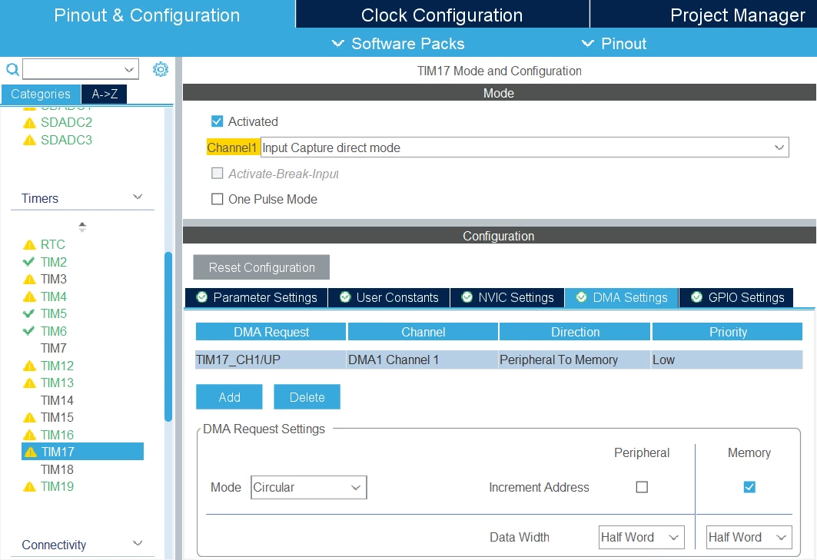The image size is (817, 560).
Task: Click the green checkmark beside TIM2
Action: pyautogui.click(x=29, y=262)
